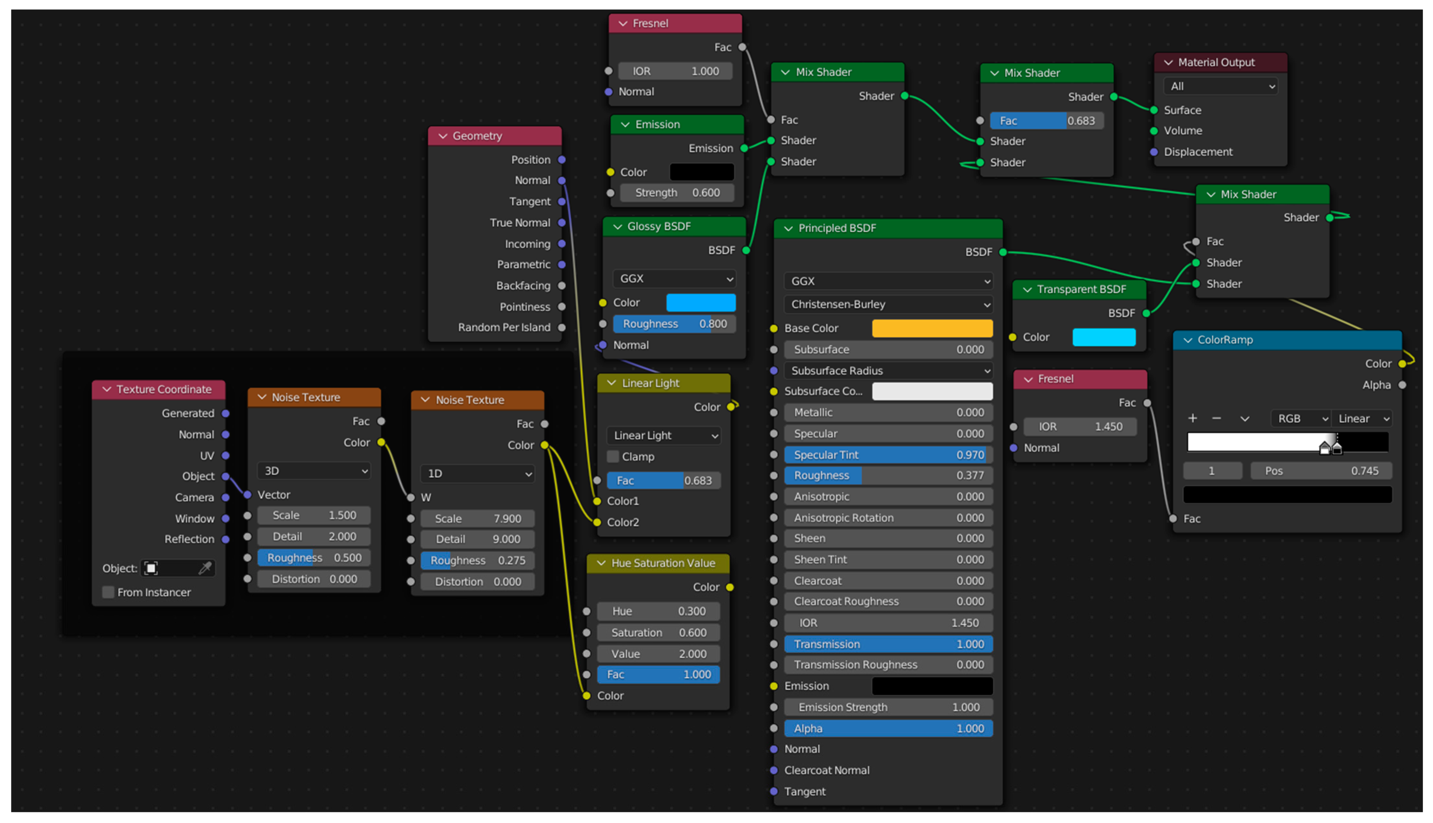The width and height of the screenshot is (1433, 823).
Task: Collapse the Hue Saturation Value node
Action: point(602,564)
